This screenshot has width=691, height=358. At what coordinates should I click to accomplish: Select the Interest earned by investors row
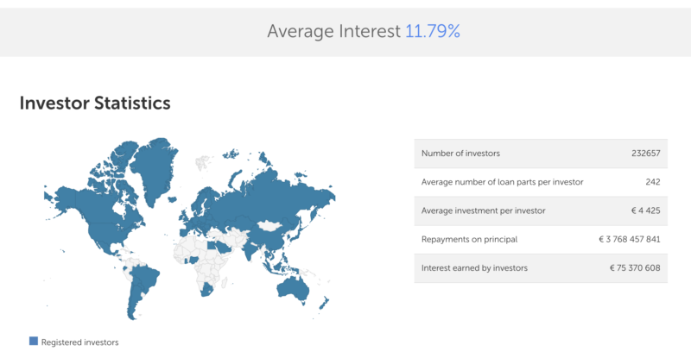coord(541,267)
